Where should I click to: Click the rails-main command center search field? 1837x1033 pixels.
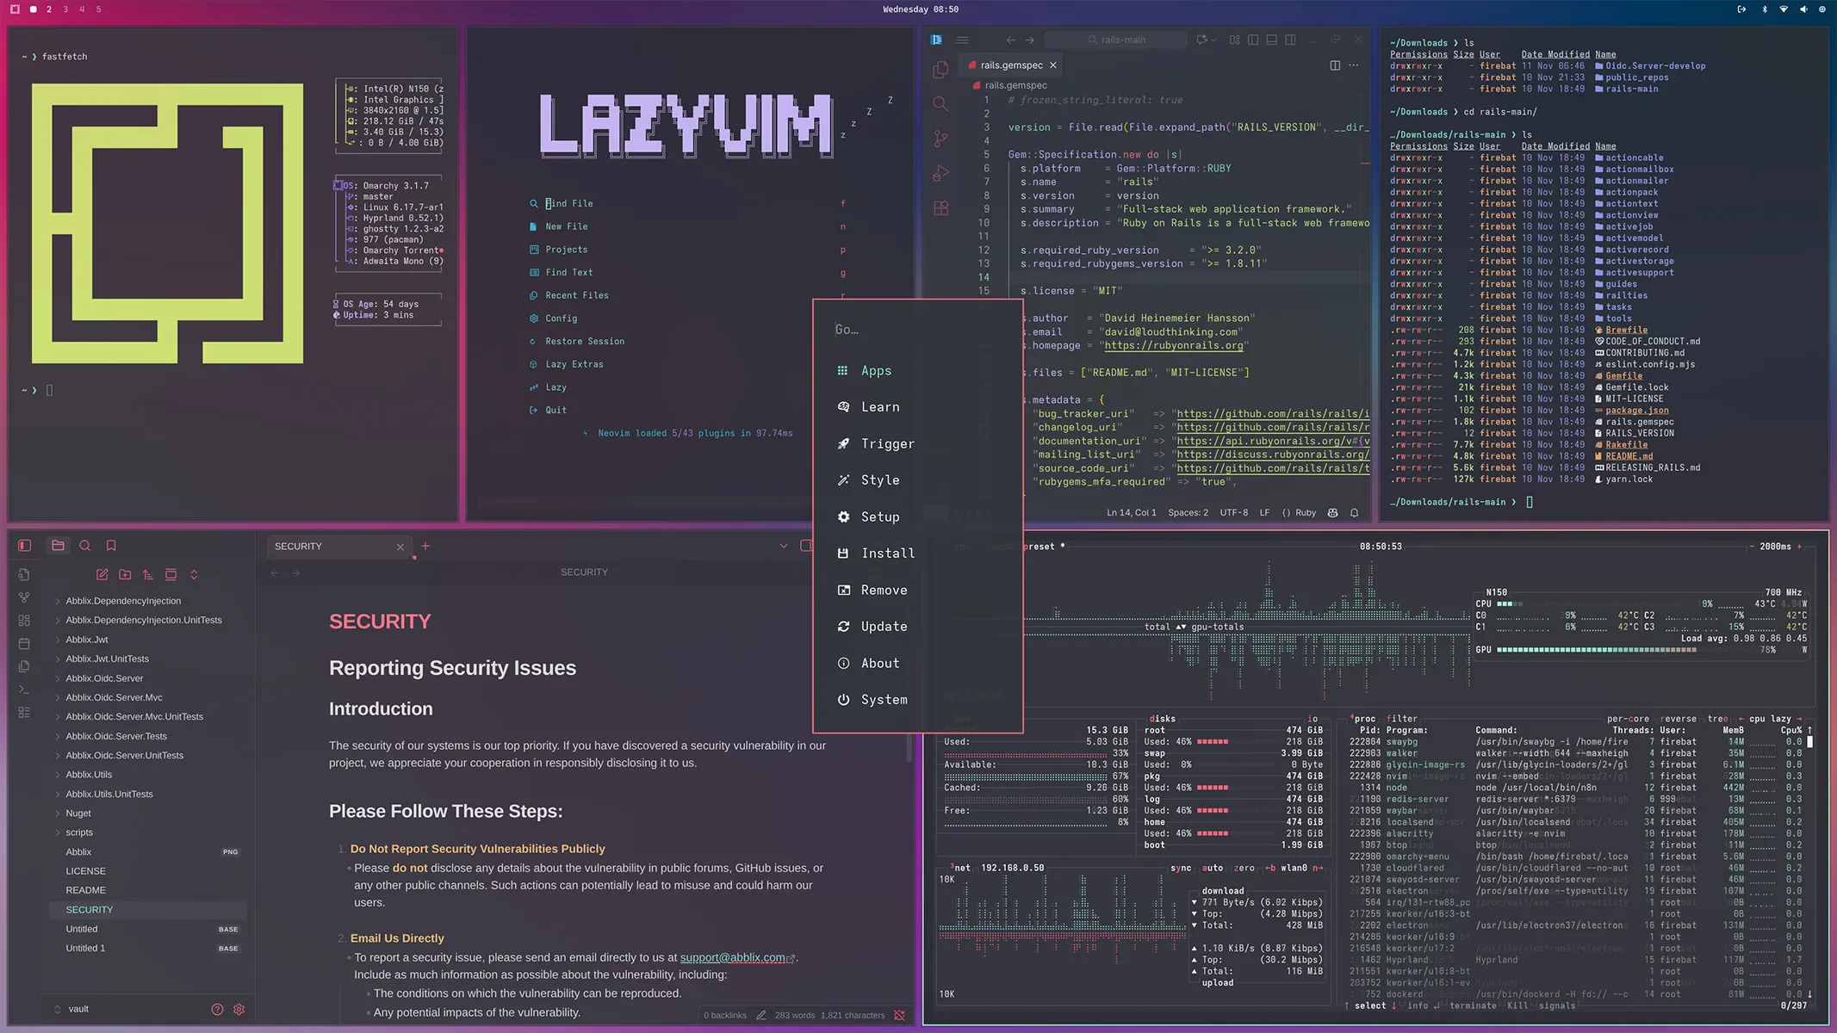tap(1115, 40)
